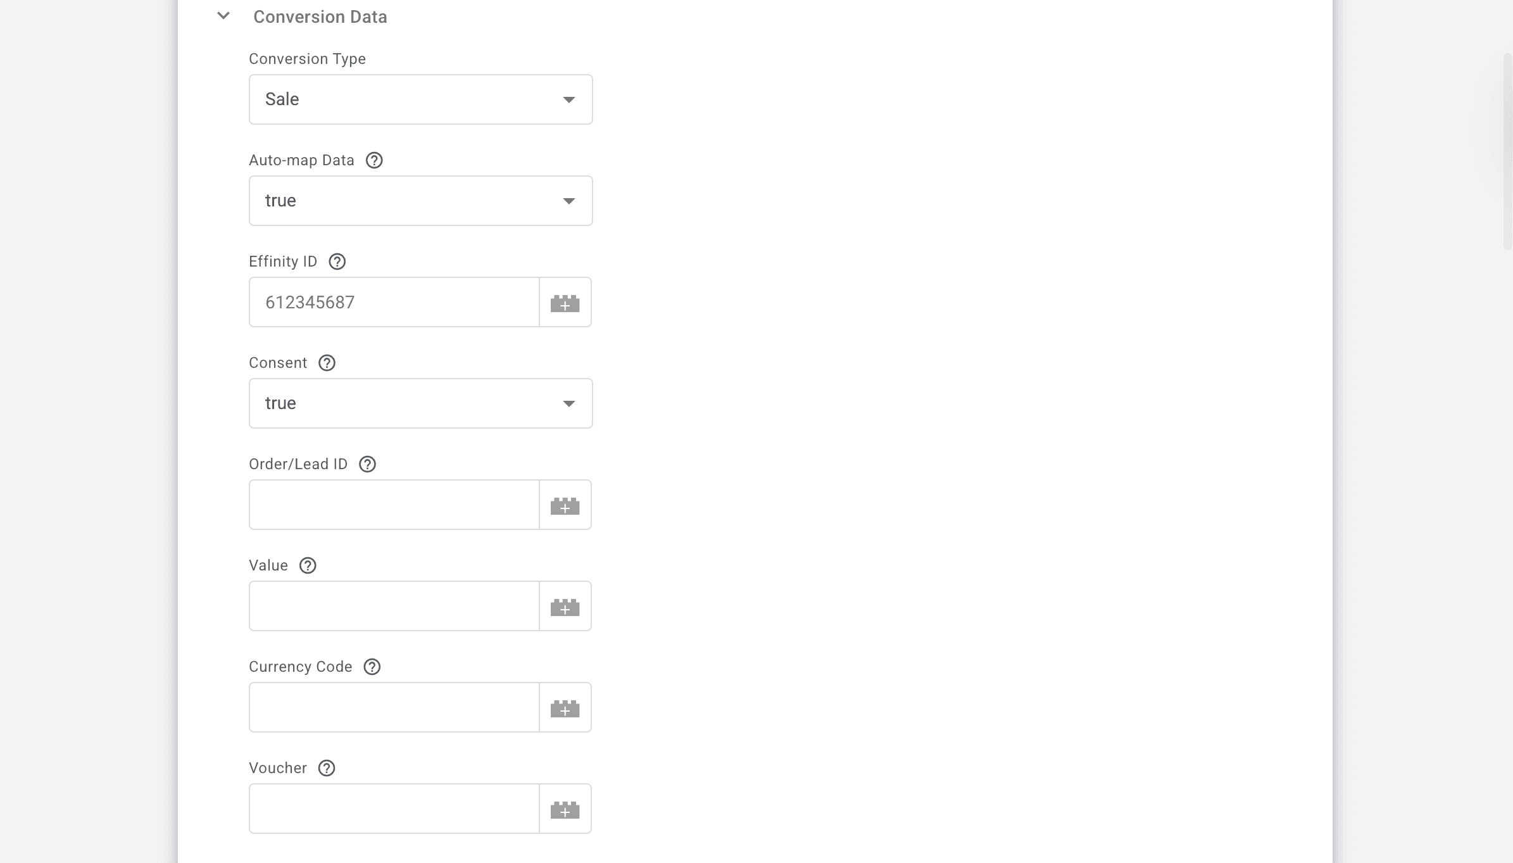Show help for Value
1513x863 pixels.
308,565
